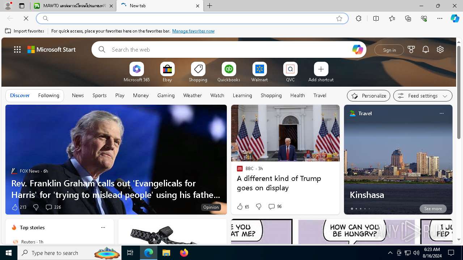The image size is (463, 260).
Task: Open browser Extensions menu
Action: [358, 18]
